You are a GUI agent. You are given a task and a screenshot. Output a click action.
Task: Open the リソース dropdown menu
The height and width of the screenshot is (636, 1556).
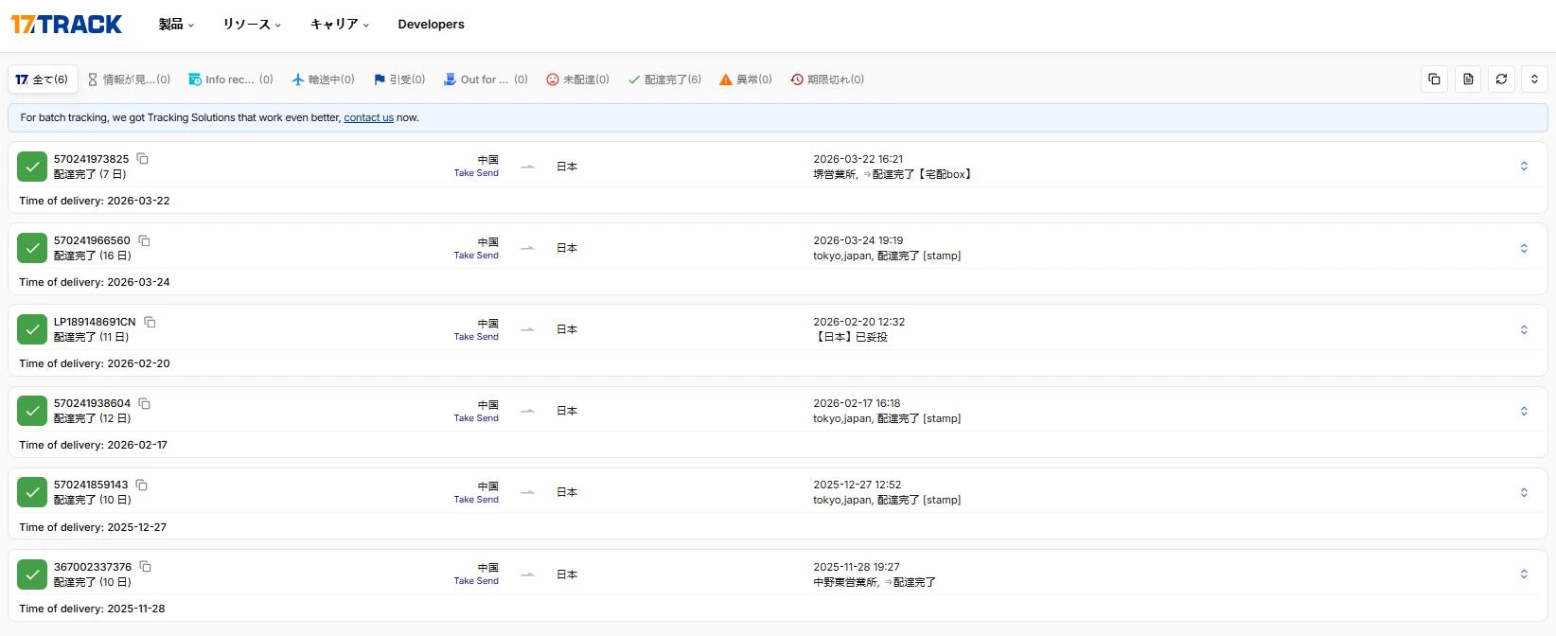[x=252, y=25]
